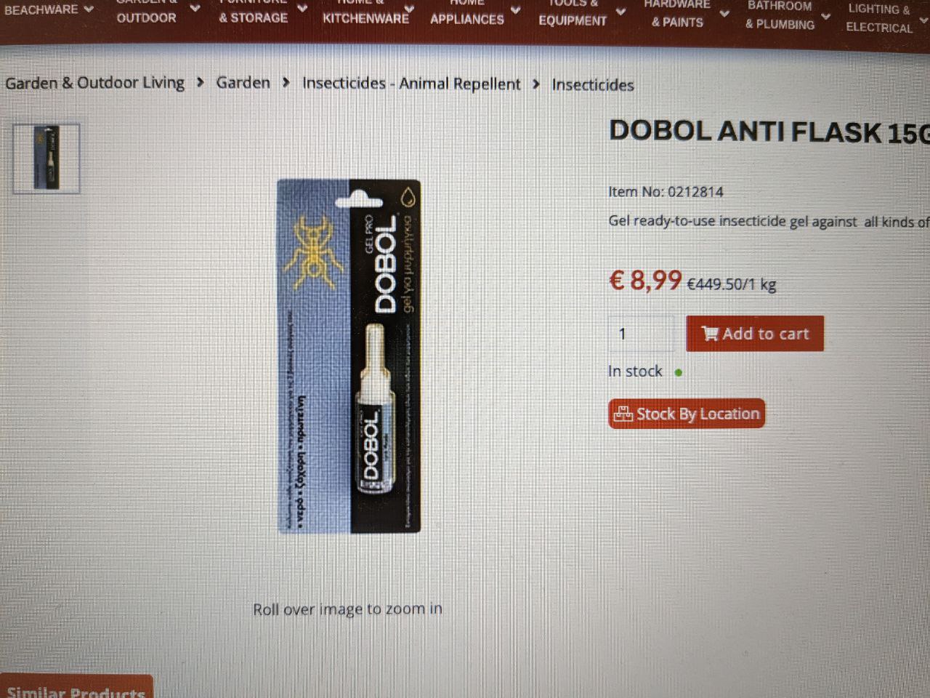Go to Garden & Outdoor Living breadcrumb

pos(94,83)
